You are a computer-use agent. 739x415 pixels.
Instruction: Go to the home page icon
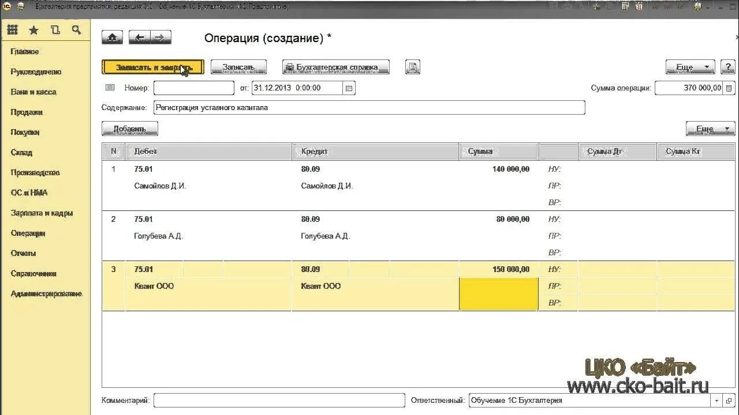pyautogui.click(x=112, y=37)
